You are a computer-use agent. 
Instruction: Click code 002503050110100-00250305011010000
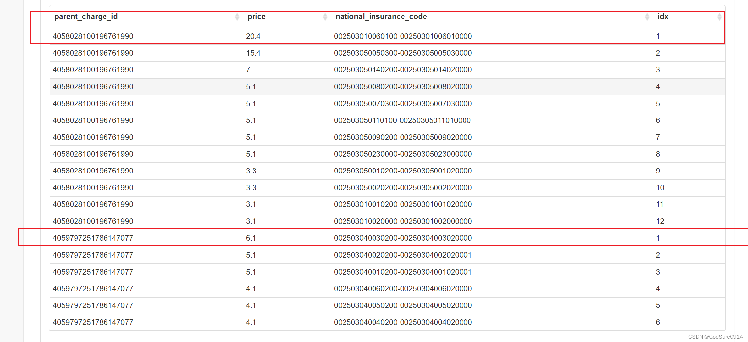402,120
